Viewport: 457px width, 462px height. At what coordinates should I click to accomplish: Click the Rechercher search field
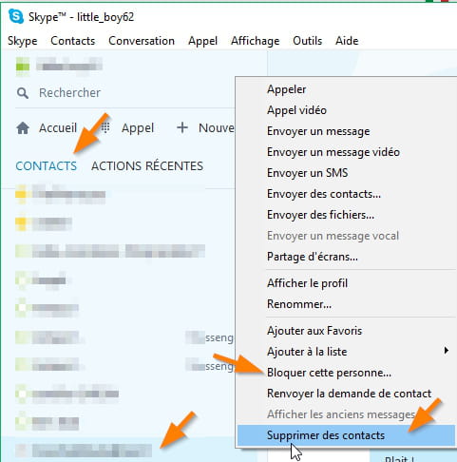pyautogui.click(x=126, y=93)
